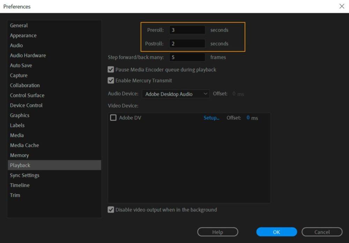Open the General preferences category
The height and width of the screenshot is (243, 349).
click(18, 25)
